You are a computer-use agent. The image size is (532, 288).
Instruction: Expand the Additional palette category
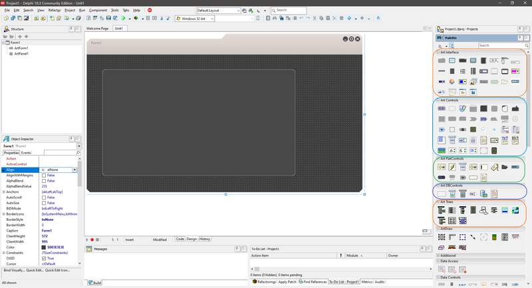click(x=438, y=255)
